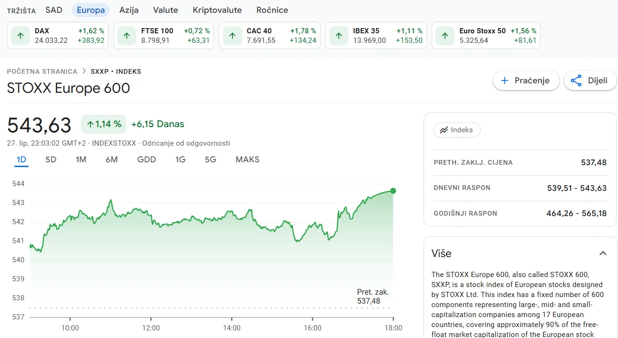The image size is (618, 338).
Task: Select the Azija markets tab
Action: (129, 10)
